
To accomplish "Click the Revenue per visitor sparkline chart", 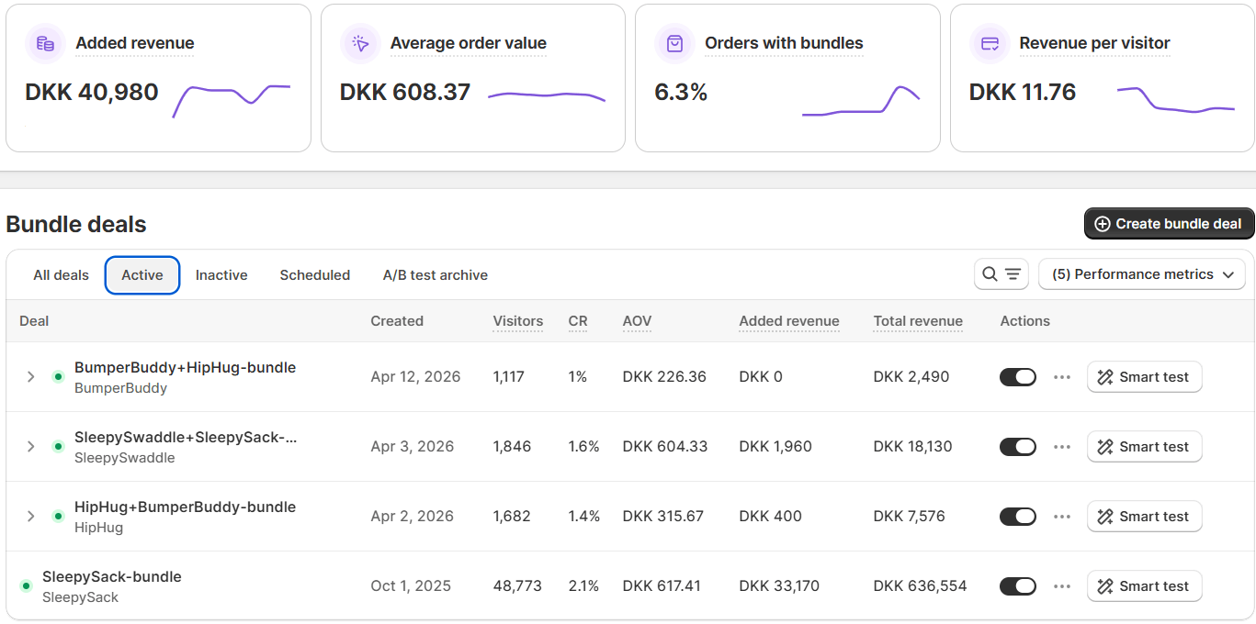I will click(x=1175, y=99).
